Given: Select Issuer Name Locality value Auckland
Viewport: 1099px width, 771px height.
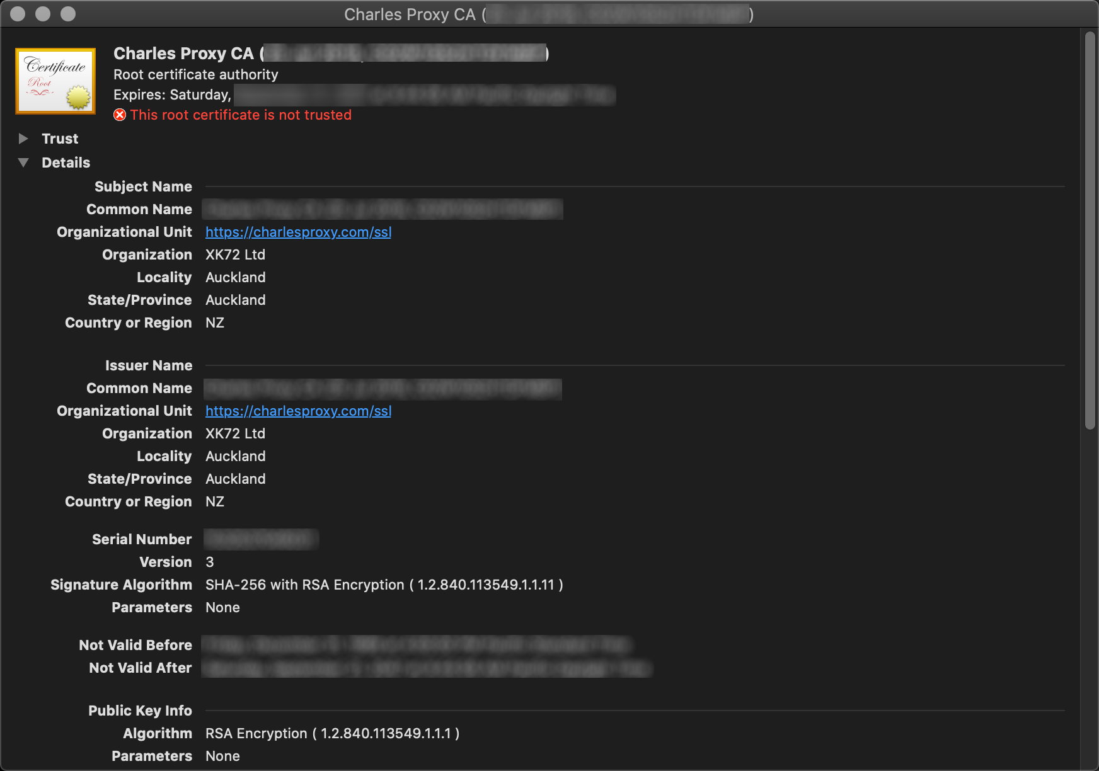Looking at the screenshot, I should (x=235, y=456).
